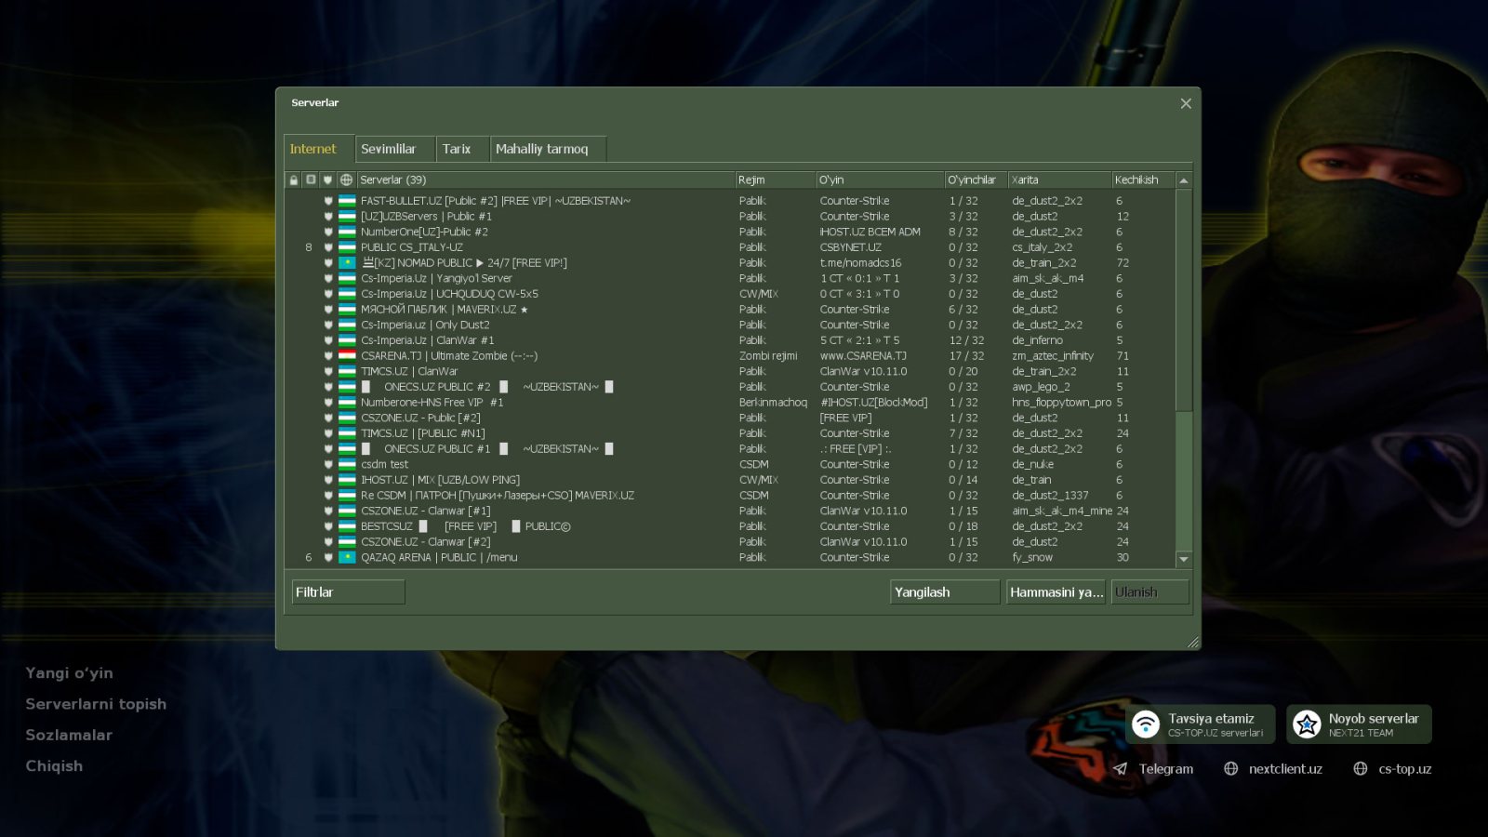This screenshot has width=1488, height=837.
Task: Click the lock icon column header
Action: click(x=294, y=179)
